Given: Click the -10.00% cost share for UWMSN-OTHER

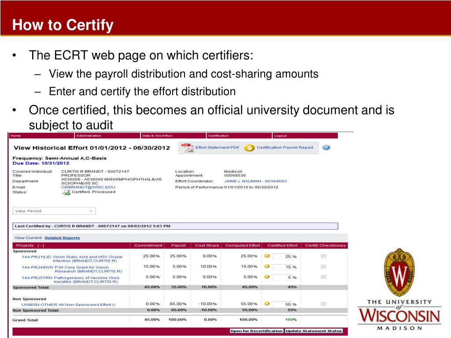Looking at the screenshot, I should 208,304.
